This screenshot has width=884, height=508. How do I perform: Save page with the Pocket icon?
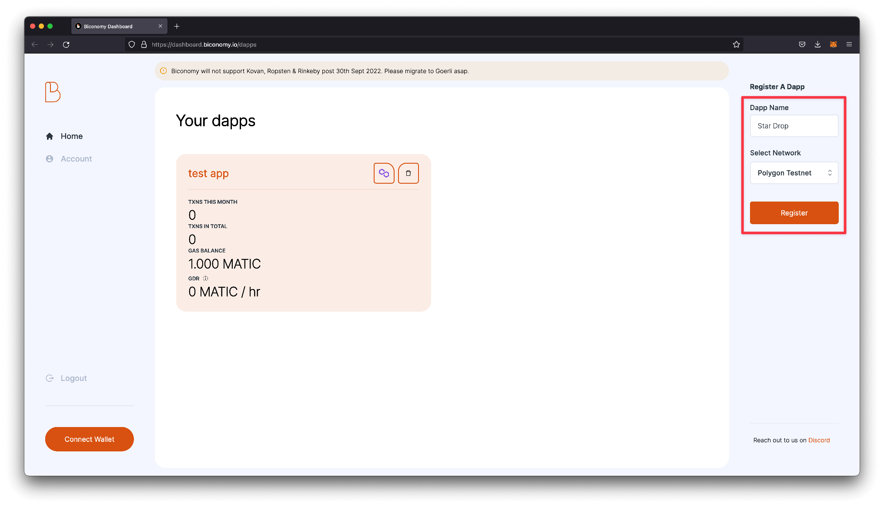tap(802, 44)
